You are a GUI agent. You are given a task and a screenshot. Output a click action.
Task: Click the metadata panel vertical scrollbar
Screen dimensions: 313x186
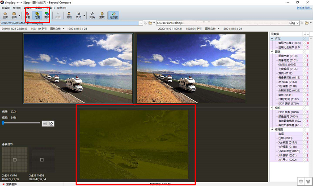[311, 99]
